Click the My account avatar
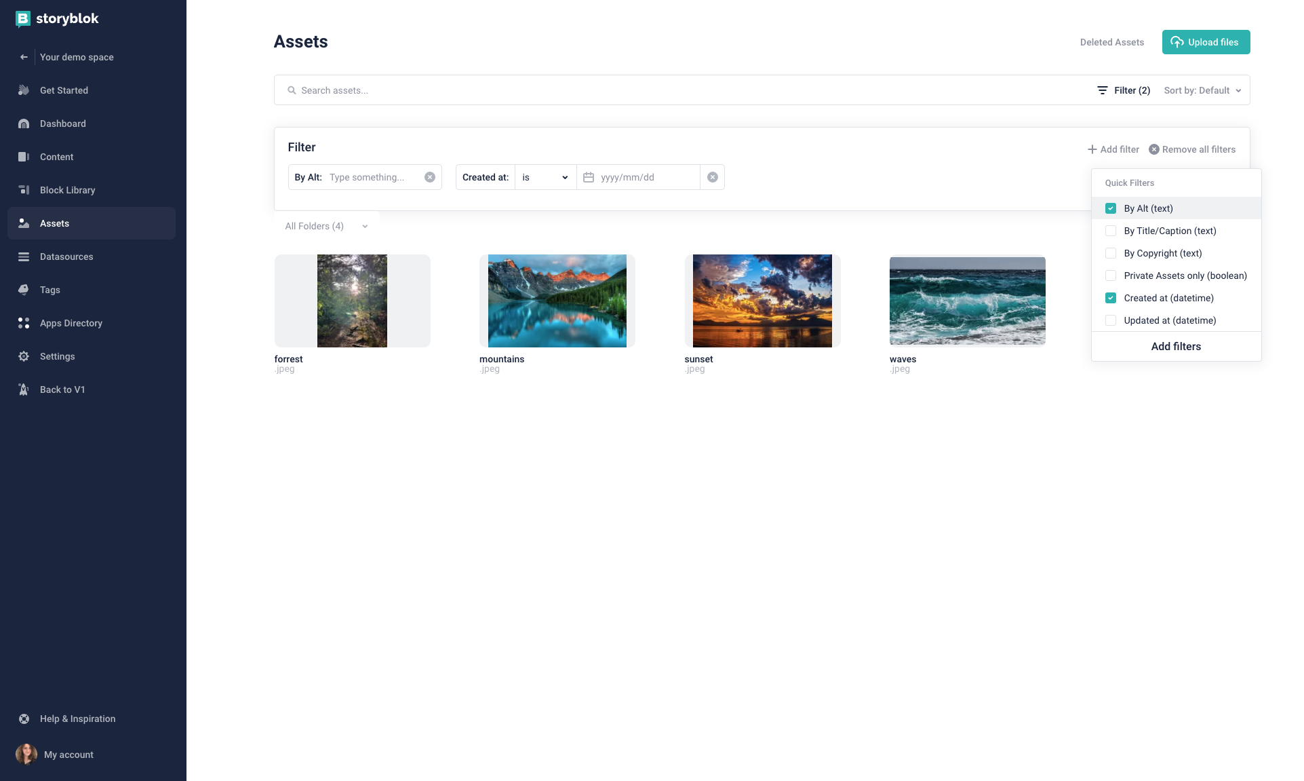1304x781 pixels. (26, 755)
